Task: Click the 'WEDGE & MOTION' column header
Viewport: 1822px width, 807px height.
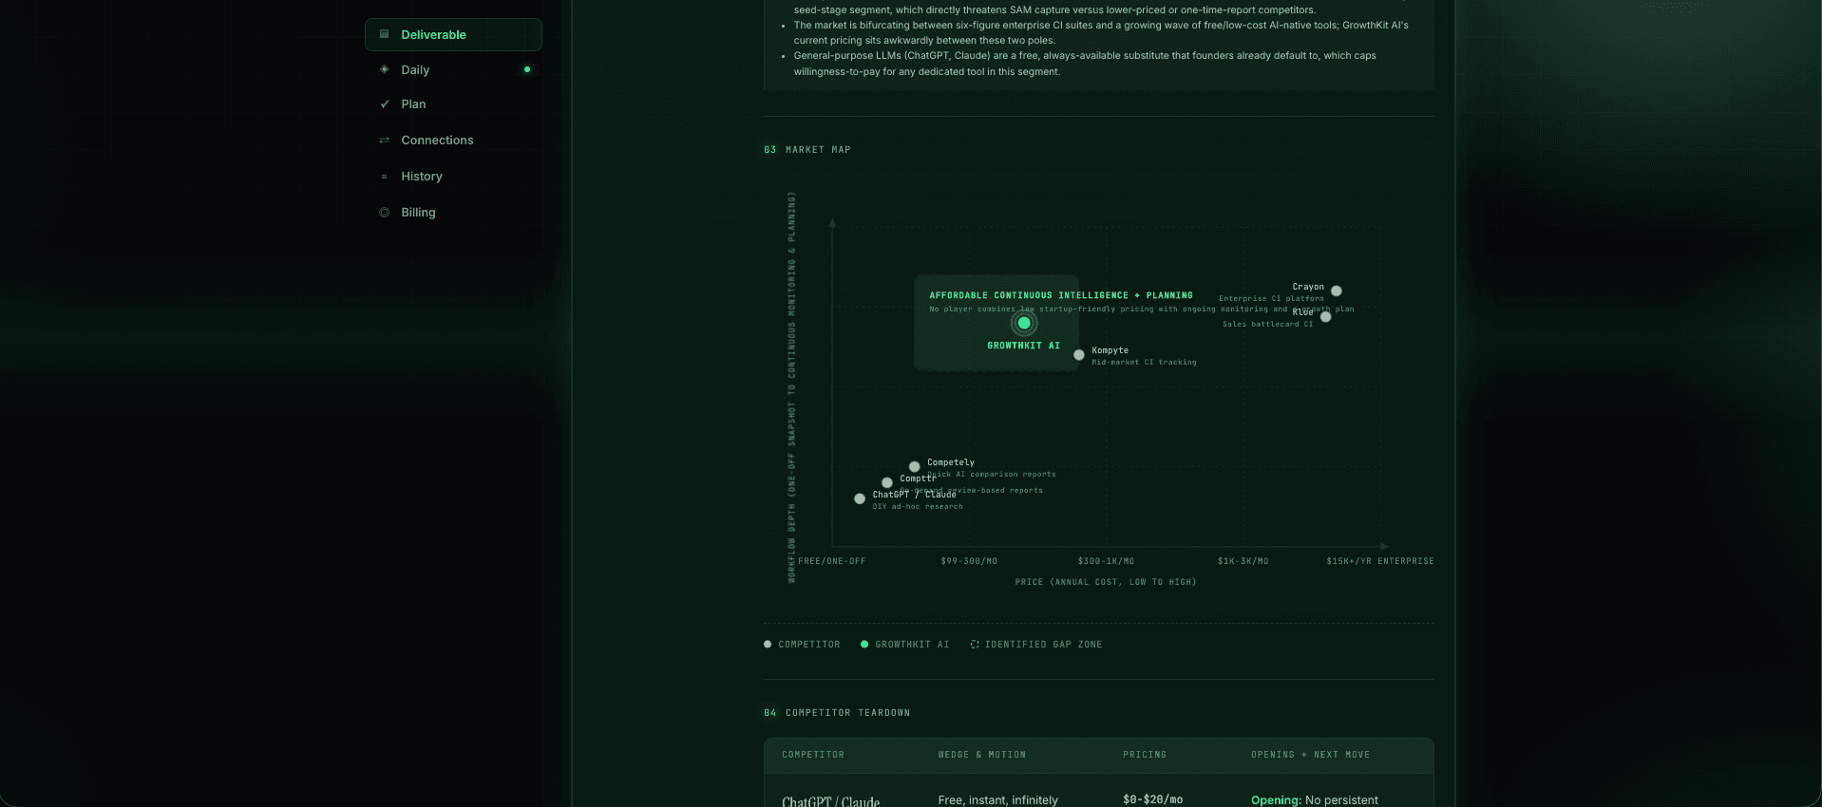Action: point(981,755)
